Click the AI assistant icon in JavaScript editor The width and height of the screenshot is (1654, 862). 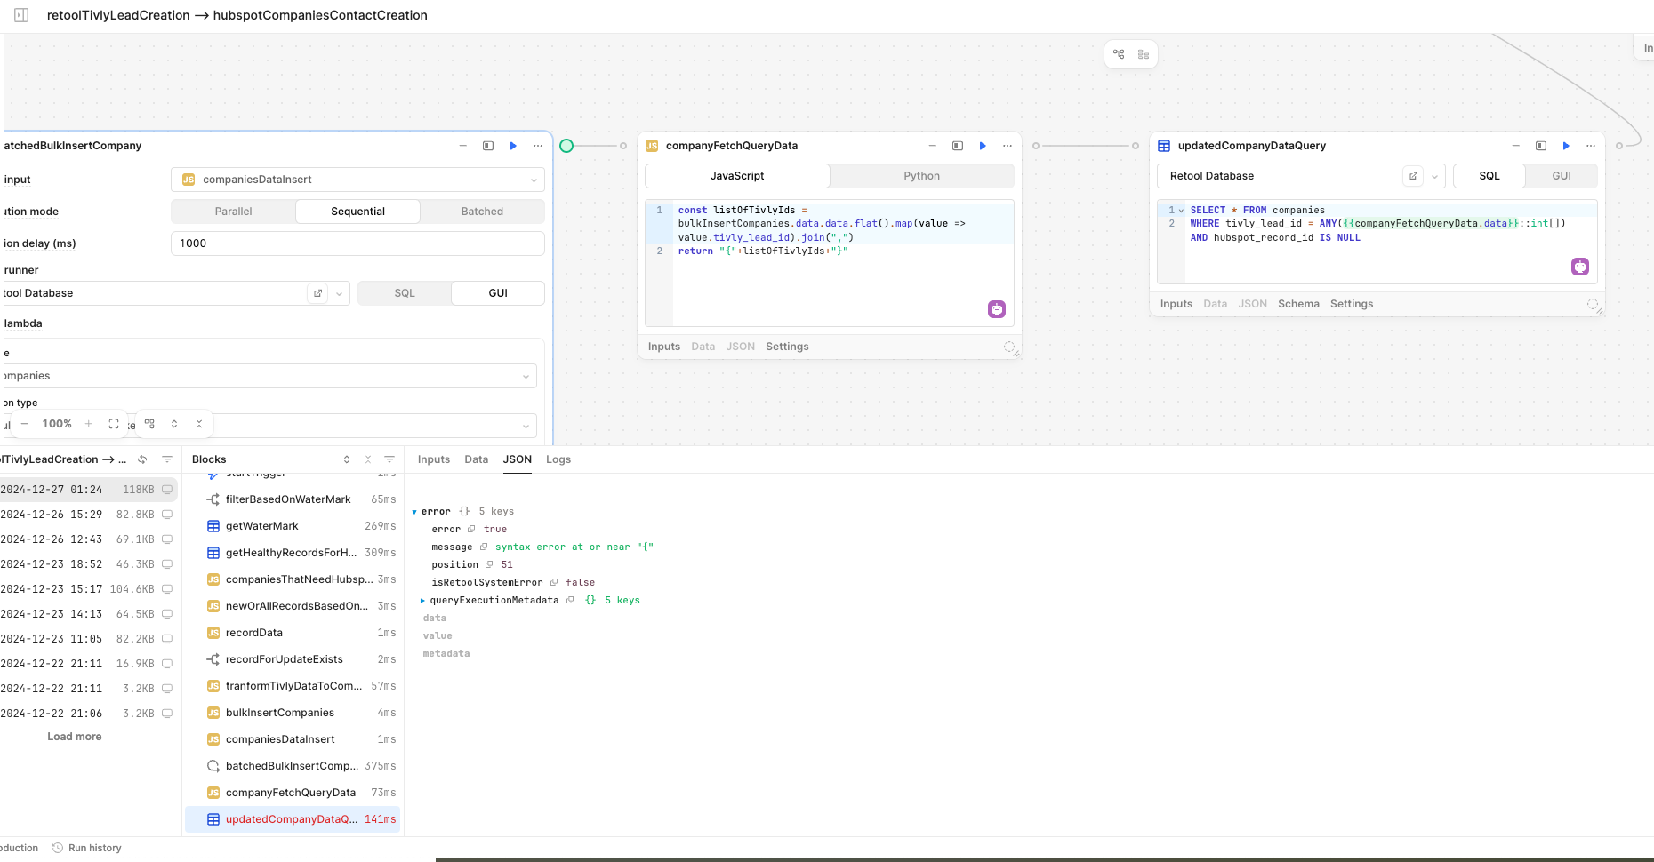[x=997, y=309]
